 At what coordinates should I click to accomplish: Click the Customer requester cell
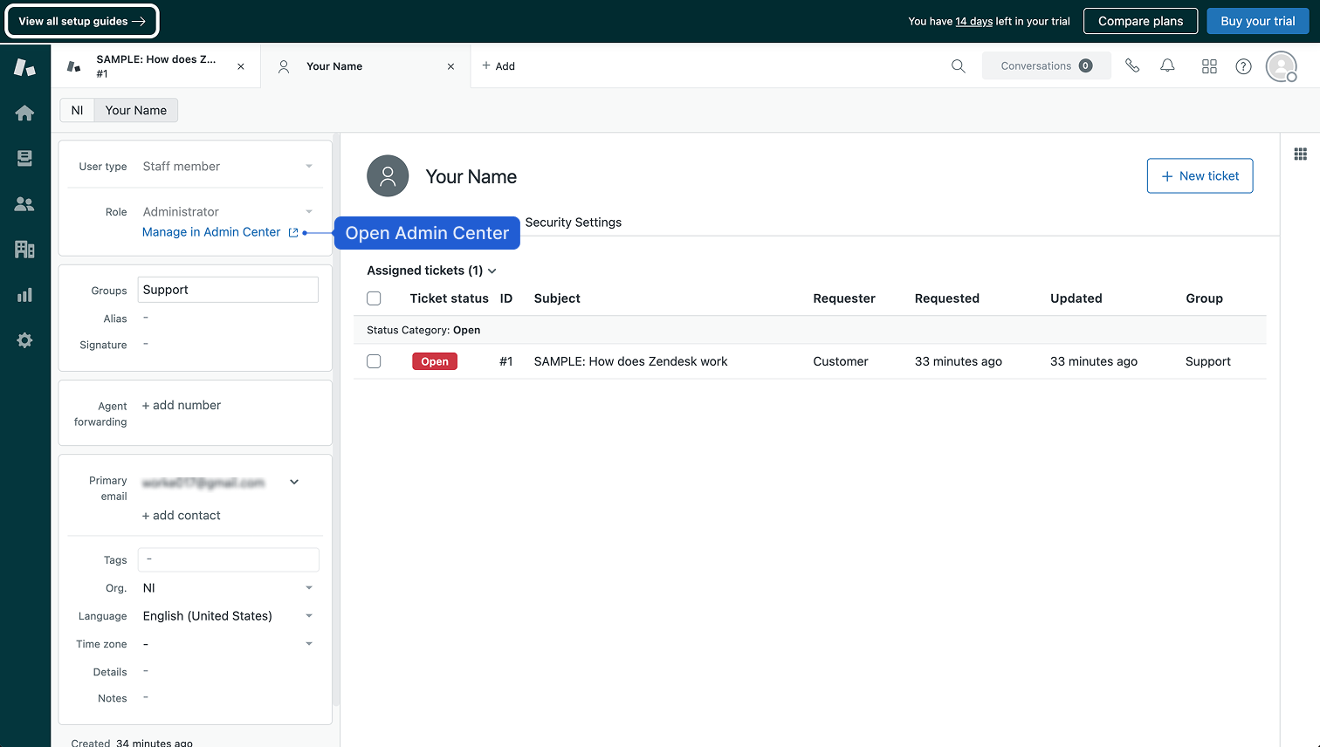tap(841, 361)
